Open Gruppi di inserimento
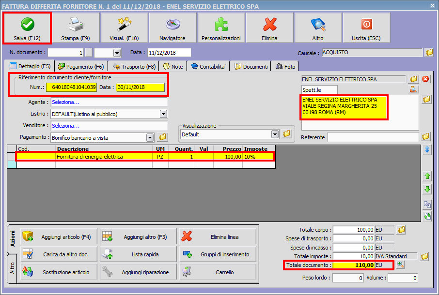Screen dimensions: 439x295 click(218, 254)
